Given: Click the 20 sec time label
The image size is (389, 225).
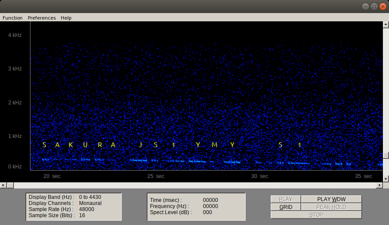Looking at the screenshot, I should point(52,176).
